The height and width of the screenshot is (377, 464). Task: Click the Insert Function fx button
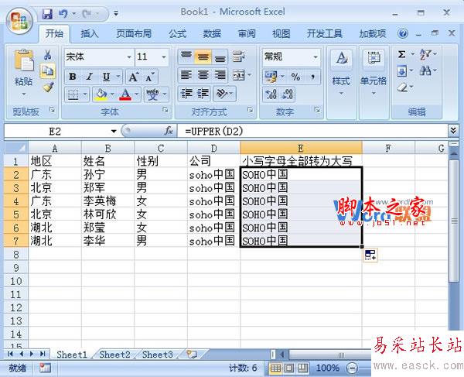tap(168, 131)
